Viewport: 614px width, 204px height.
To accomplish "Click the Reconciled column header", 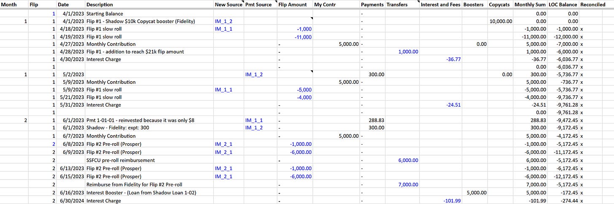I will (592, 5).
